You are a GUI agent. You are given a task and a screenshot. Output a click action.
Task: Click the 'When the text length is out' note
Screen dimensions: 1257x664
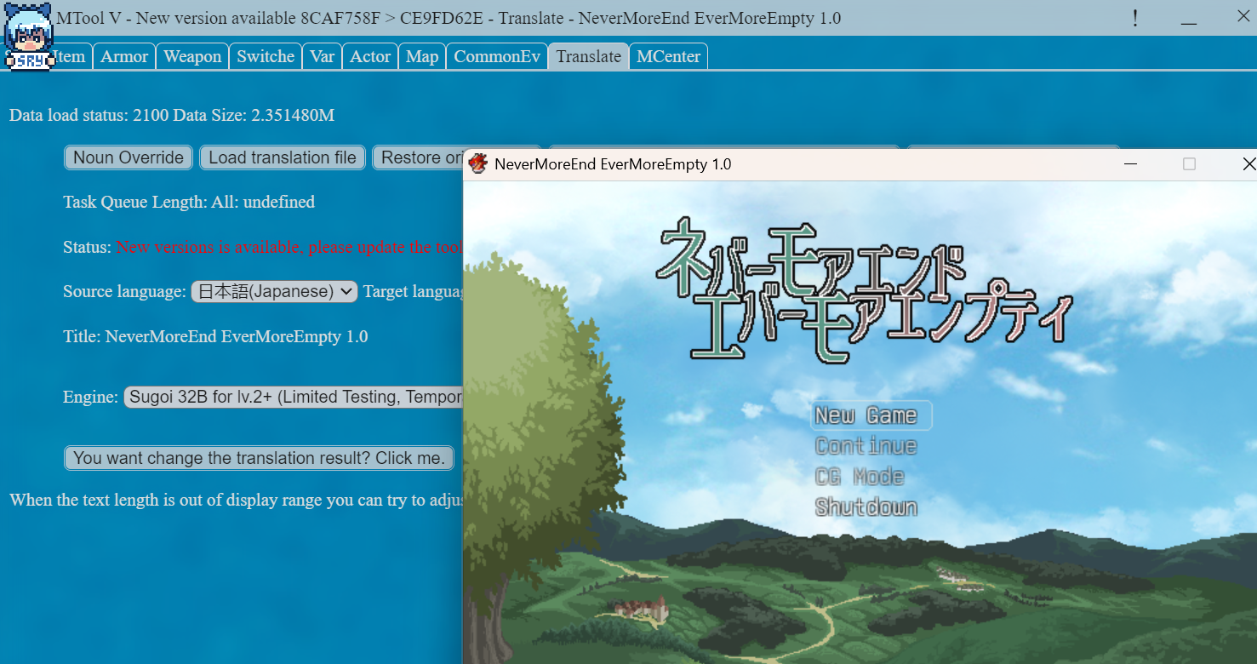(x=237, y=500)
